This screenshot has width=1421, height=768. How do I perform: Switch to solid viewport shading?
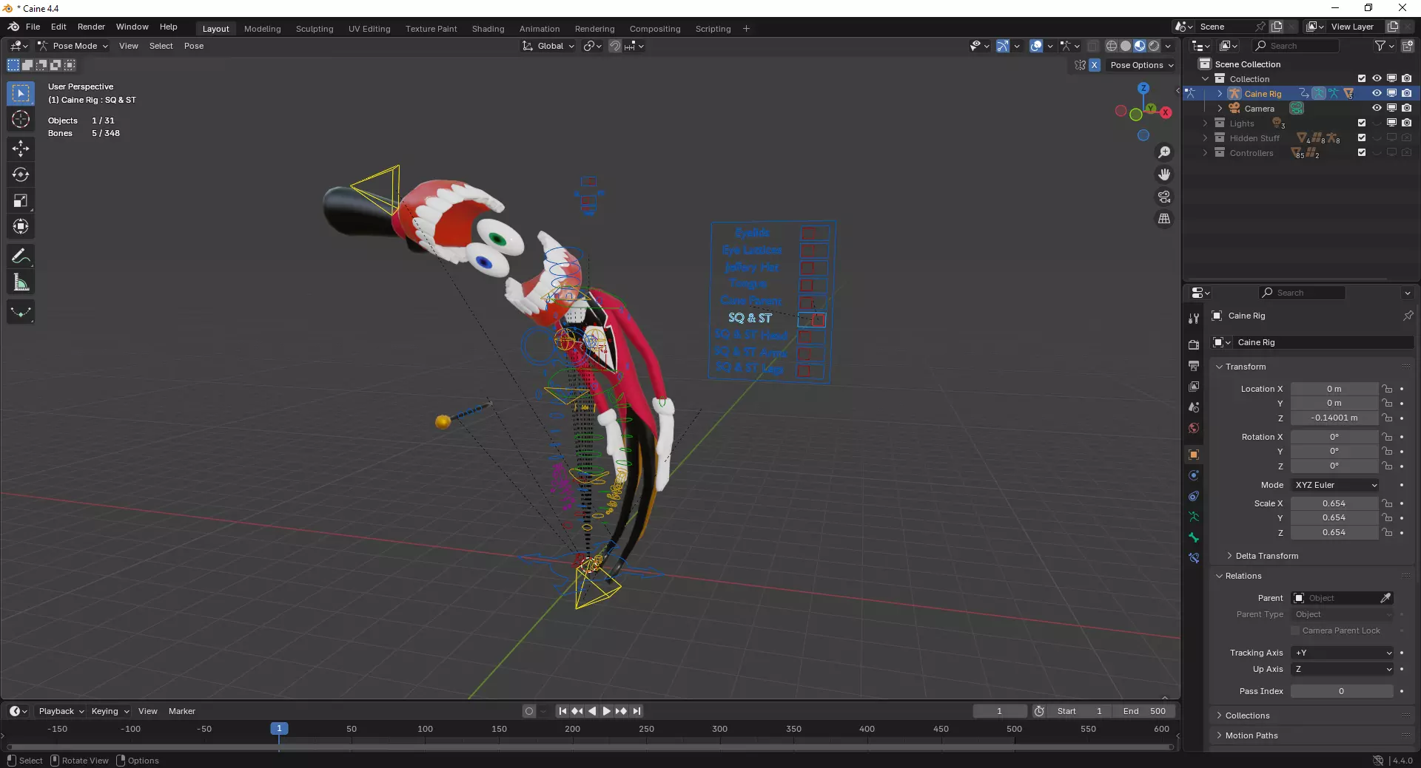(x=1126, y=46)
